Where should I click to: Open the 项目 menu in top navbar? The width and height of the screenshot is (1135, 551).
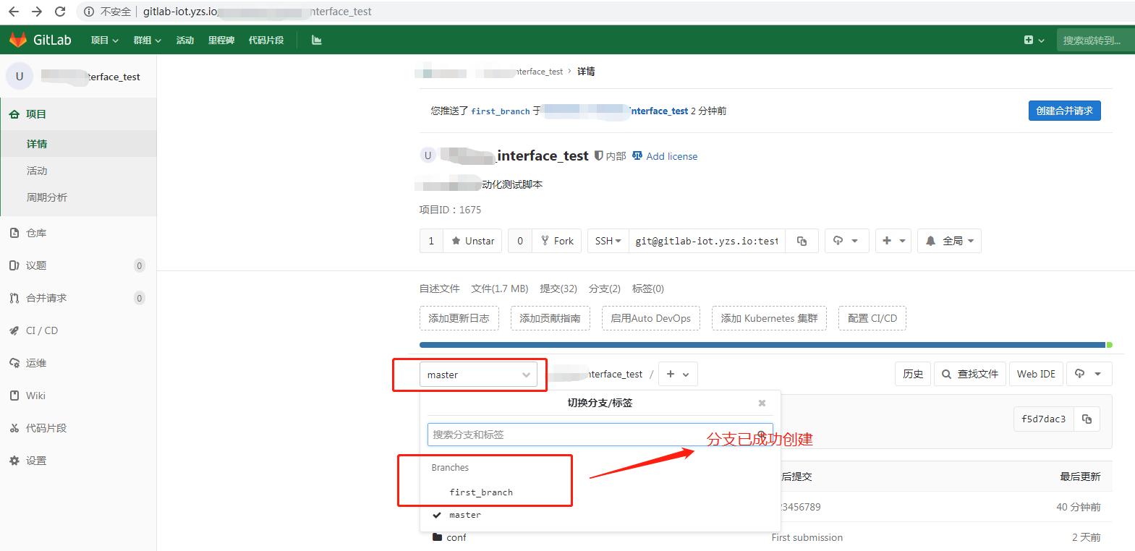click(104, 40)
